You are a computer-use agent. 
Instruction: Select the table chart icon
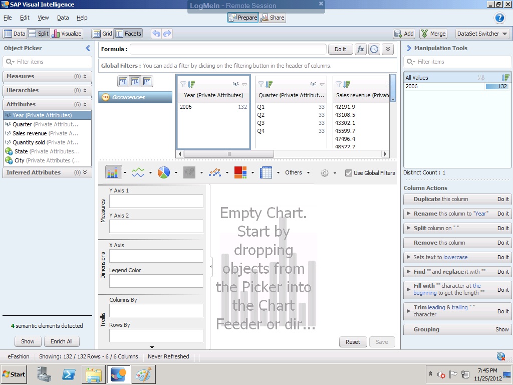tap(266, 172)
